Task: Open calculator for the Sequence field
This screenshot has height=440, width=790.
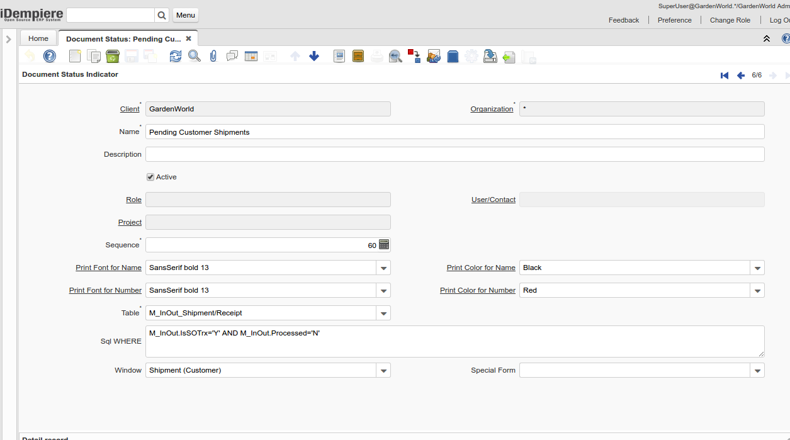Action: click(x=384, y=245)
